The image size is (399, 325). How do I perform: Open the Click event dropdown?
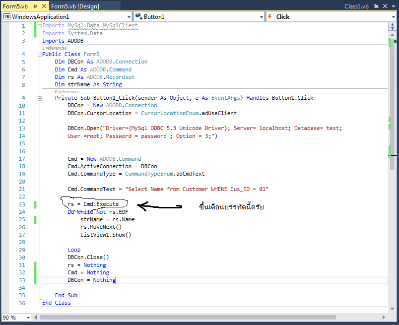(394, 17)
